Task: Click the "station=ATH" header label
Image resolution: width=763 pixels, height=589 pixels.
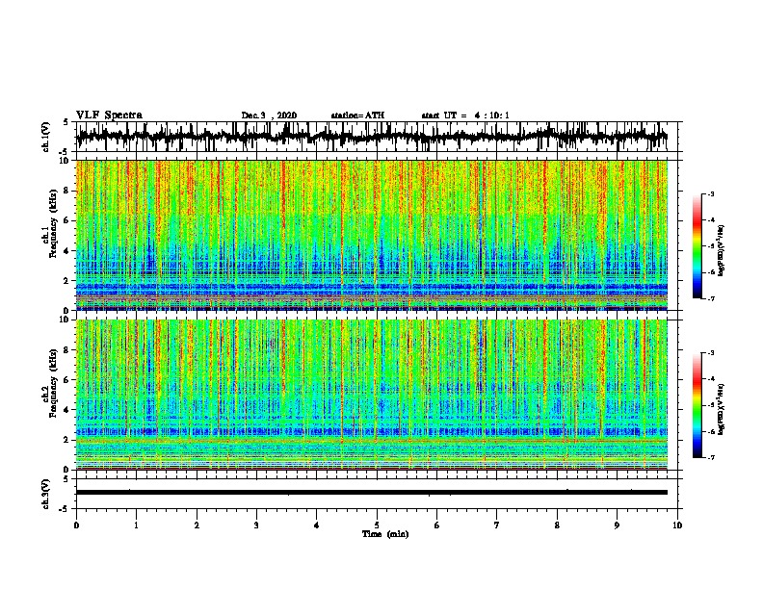Action: tap(357, 115)
